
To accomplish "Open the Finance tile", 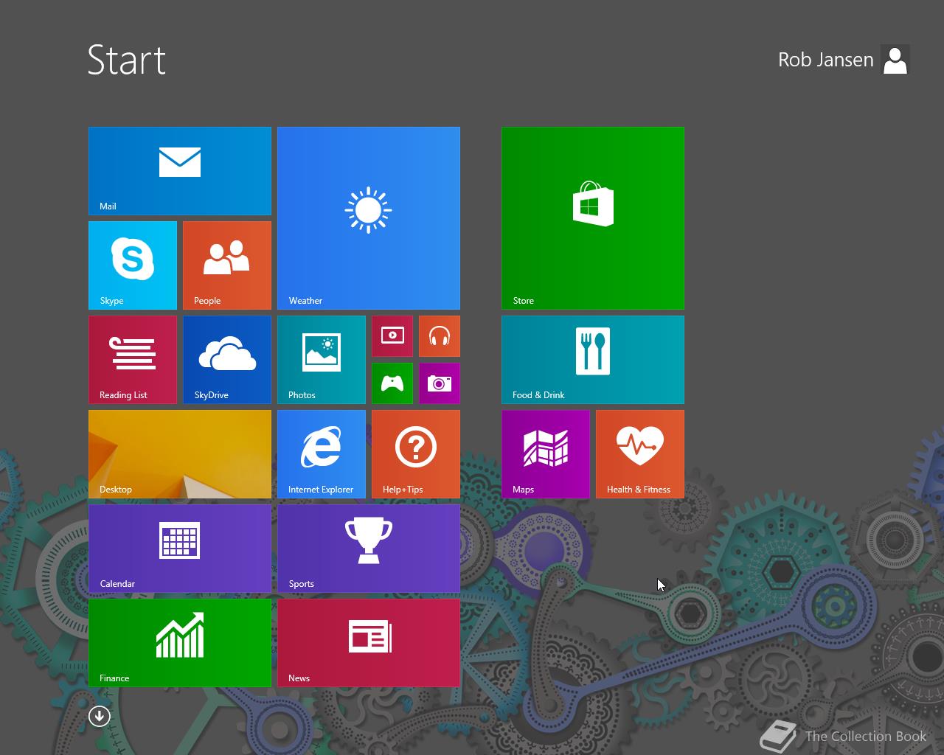I will click(x=180, y=643).
